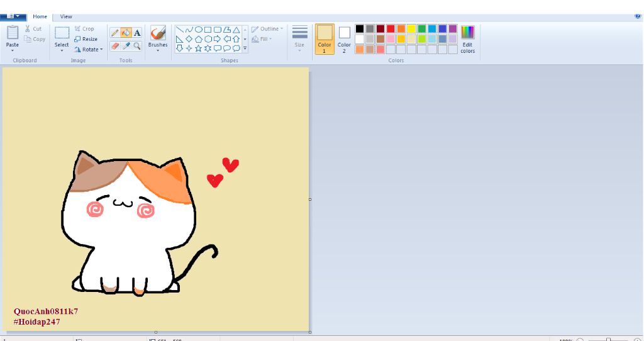This screenshot has height=341, width=644.
Task: Pick the black color swatch
Action: tap(360, 29)
